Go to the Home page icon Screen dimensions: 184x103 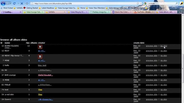pos(27,3)
